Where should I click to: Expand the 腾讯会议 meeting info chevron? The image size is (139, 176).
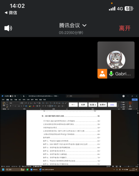[x=84, y=26]
